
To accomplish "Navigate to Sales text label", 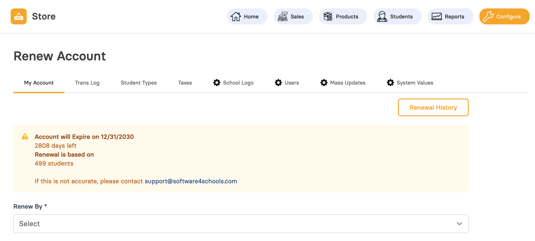I will [x=297, y=17].
